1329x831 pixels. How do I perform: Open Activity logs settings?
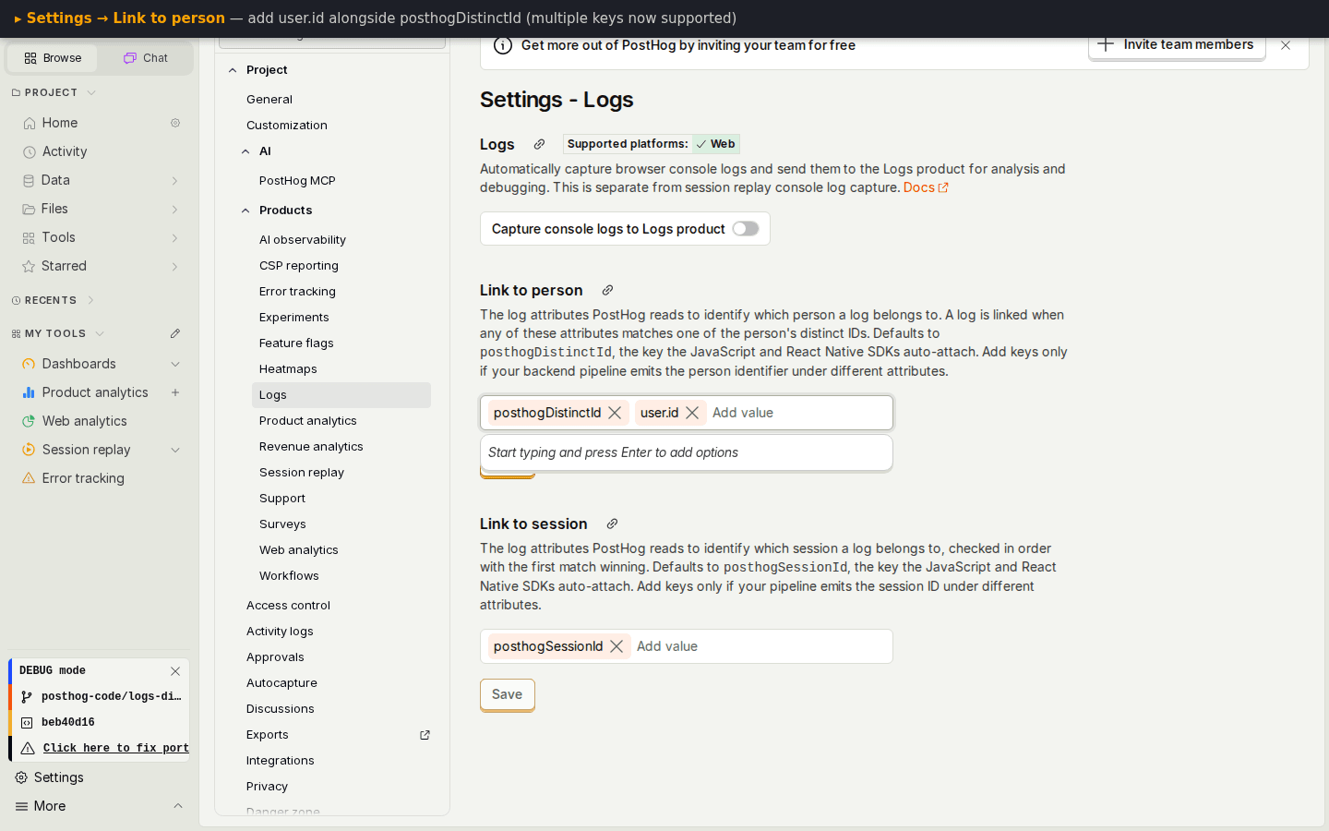(x=280, y=632)
